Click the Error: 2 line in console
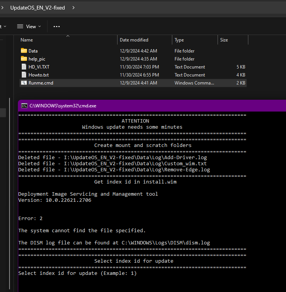Screen dimensions: 286x292 pos(30,218)
